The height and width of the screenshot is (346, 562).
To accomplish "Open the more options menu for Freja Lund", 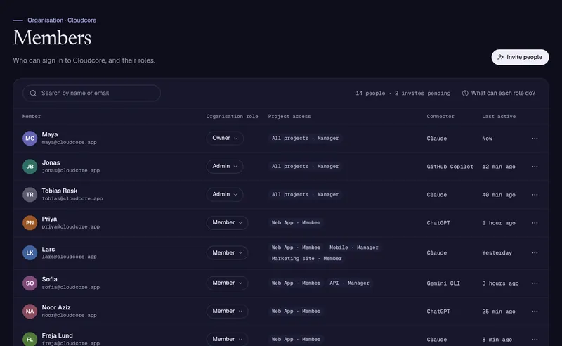I will [535, 340].
